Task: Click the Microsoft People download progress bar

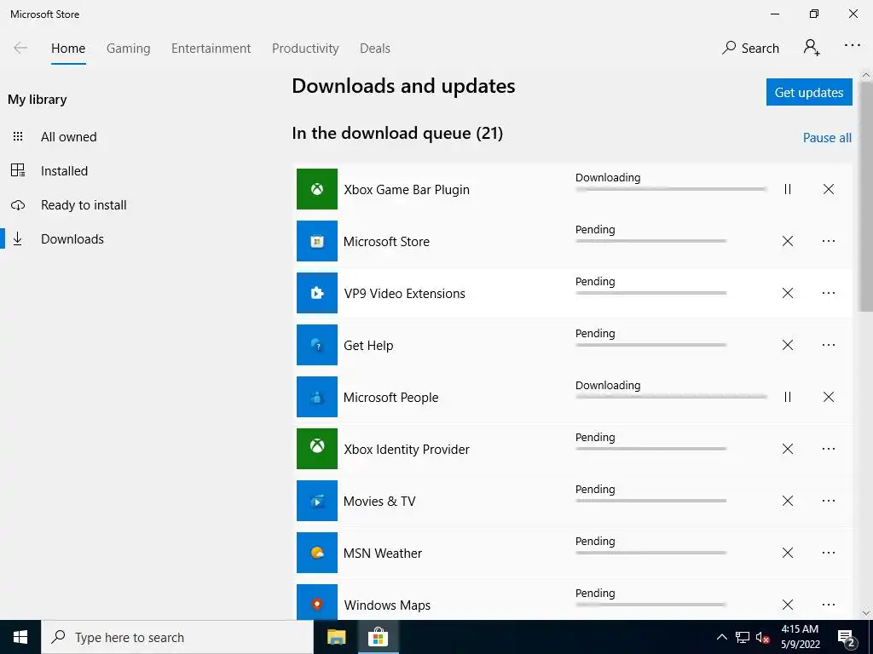Action: 671,397
